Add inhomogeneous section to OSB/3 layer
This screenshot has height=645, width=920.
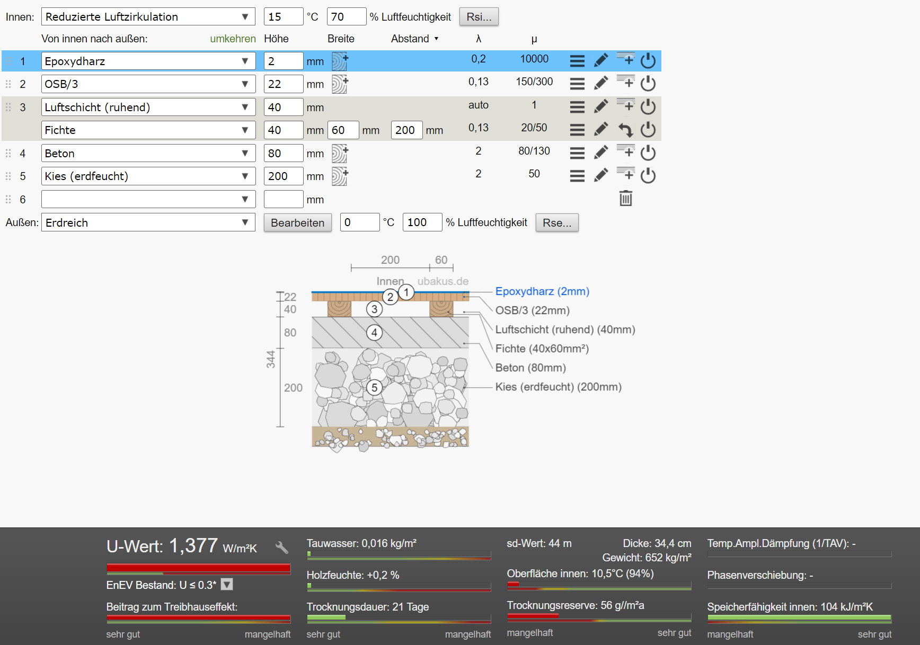coord(340,84)
